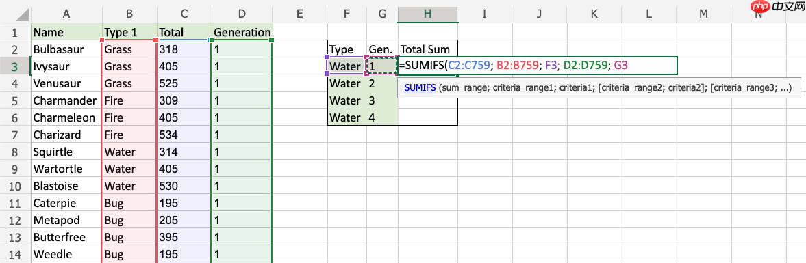Click the Type header in cell F2
The image size is (806, 263).
(x=347, y=49)
